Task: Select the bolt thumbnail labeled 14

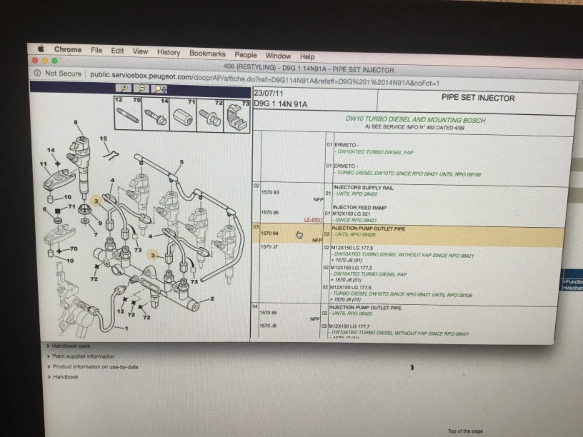Action: 156,114
